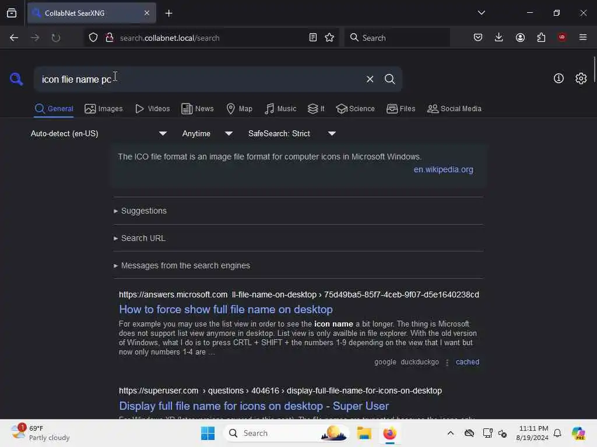Toggle reader view icon in address bar
Viewport: 597px width, 447px height.
(312, 37)
